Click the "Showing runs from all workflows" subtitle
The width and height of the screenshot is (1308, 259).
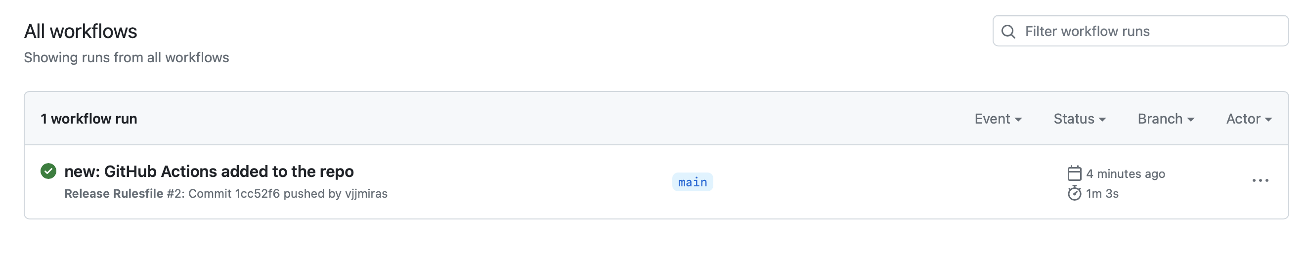pyautogui.click(x=127, y=58)
